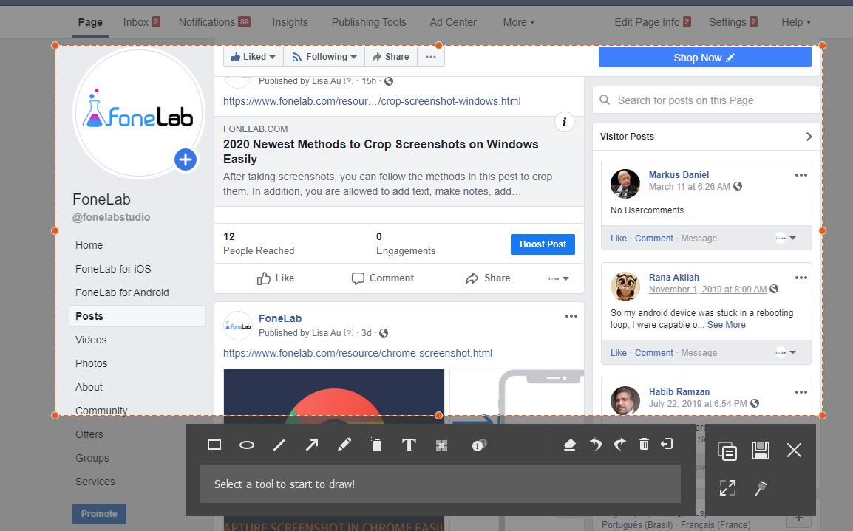Select the Line drawing tool

point(279,445)
